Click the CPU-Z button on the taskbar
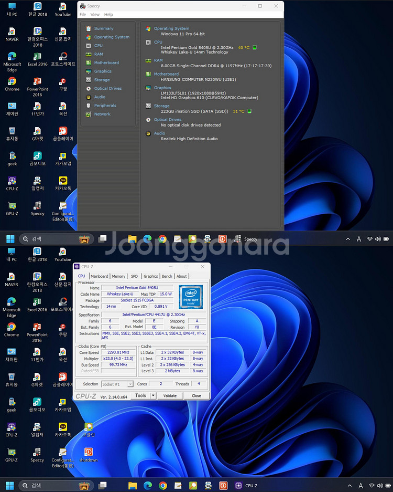Image resolution: width=393 pixels, height=492 pixels. tap(245, 486)
